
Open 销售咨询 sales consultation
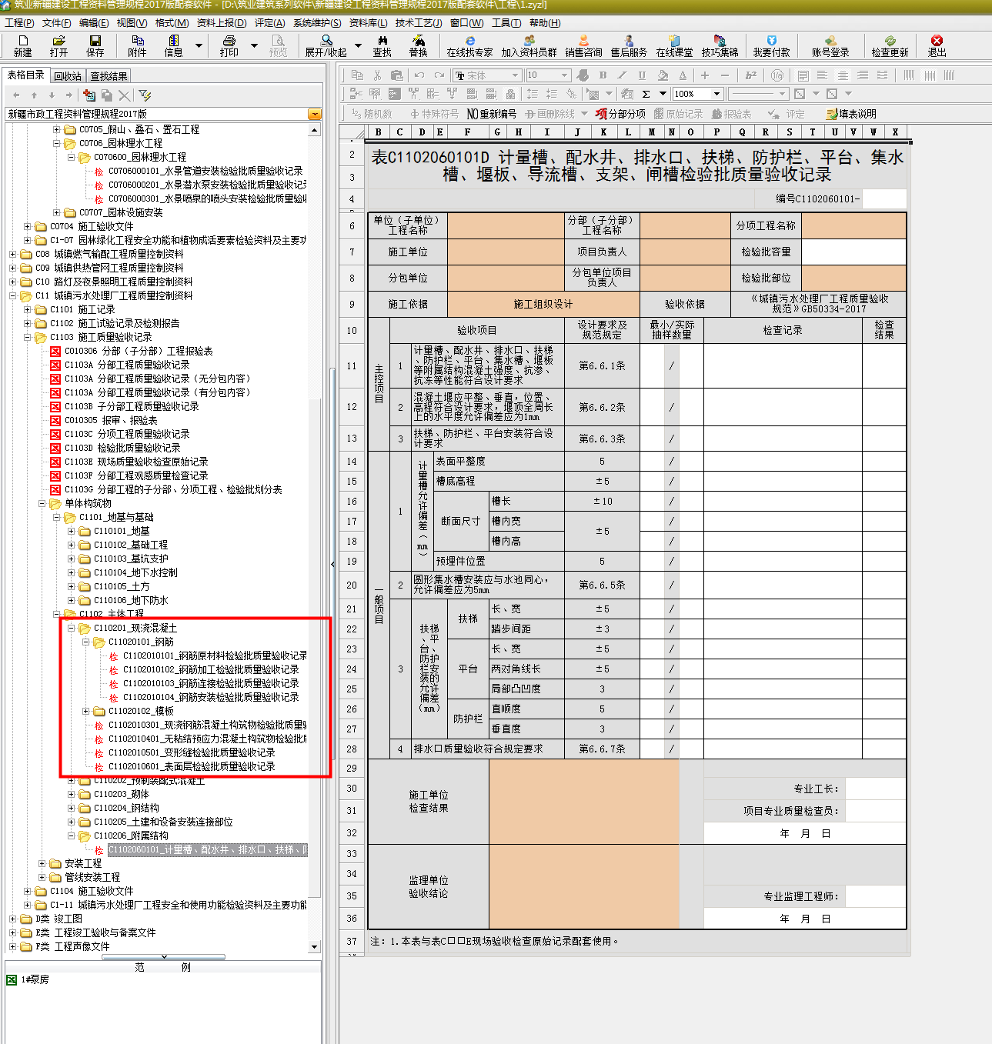583,45
